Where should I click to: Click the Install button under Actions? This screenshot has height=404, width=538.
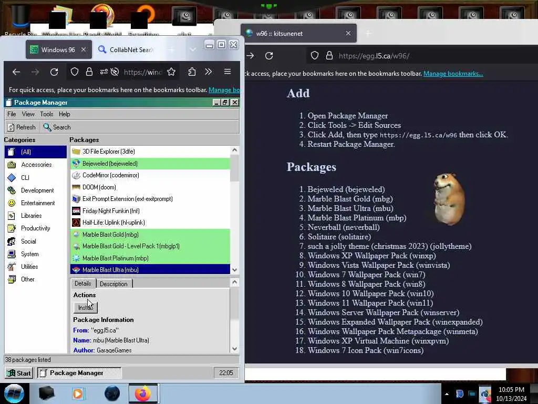click(x=86, y=307)
